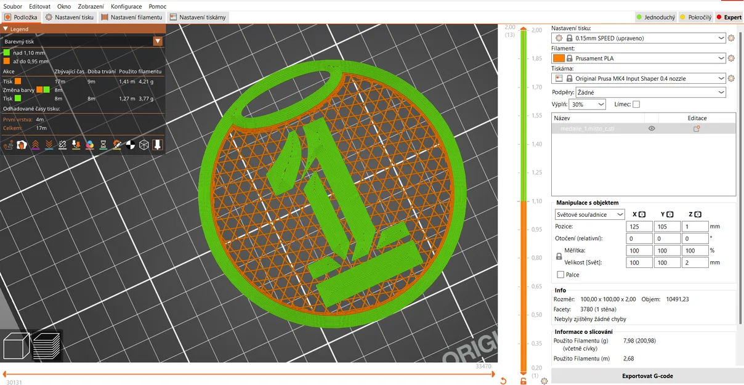Toggle uniform scale lock icon

[x=559, y=256]
